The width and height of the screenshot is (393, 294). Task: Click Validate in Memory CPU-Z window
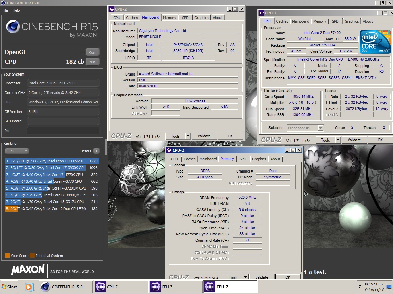point(262,277)
